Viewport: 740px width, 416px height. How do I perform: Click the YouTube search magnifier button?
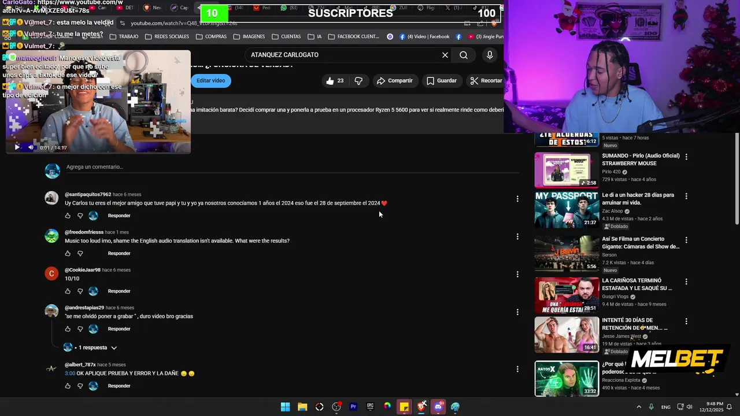pos(464,55)
